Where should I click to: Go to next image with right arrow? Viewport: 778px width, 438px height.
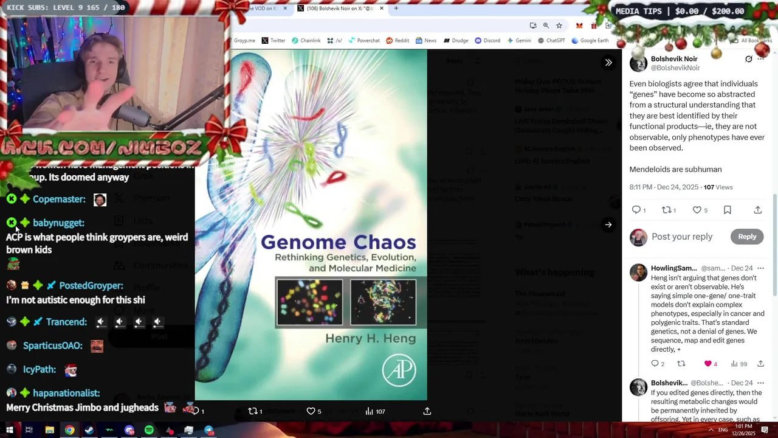(608, 224)
